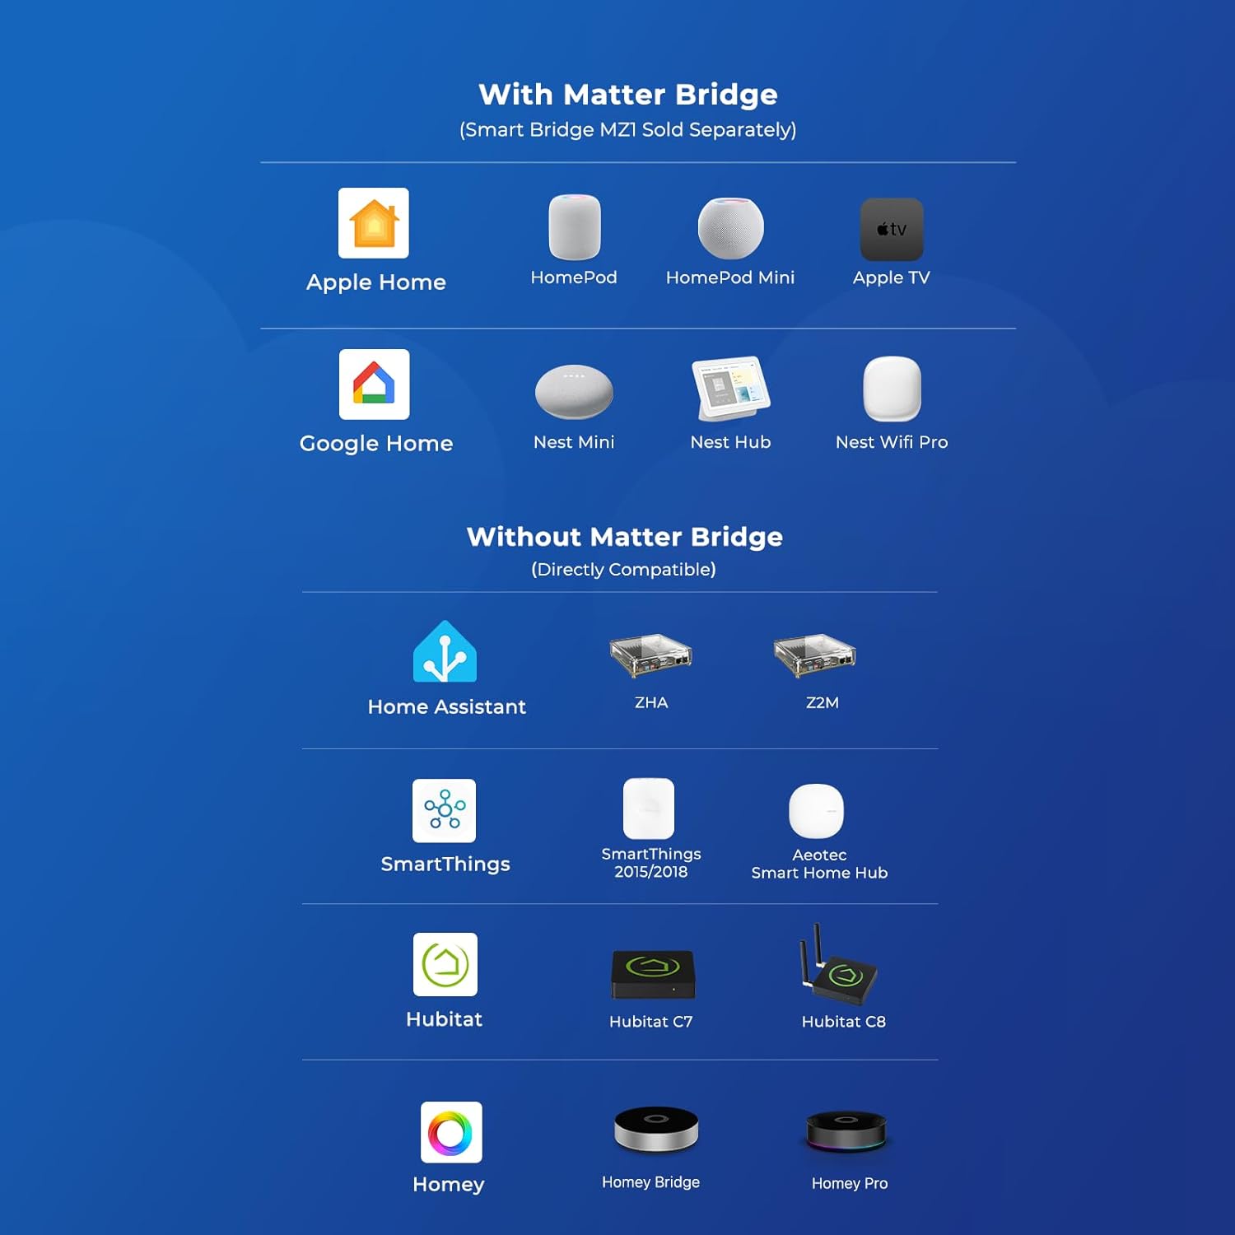Viewport: 1235px width, 1235px height.
Task: Click the Nest Hub display image
Action: (730, 388)
